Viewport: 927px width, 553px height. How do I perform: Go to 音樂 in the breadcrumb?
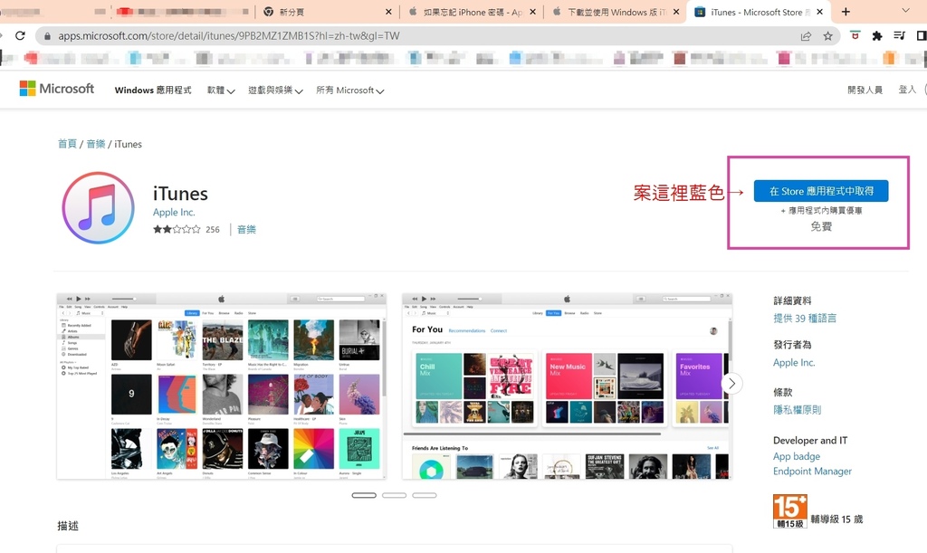[x=96, y=144]
